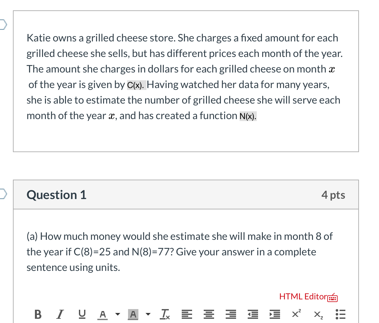Decrease the paragraph indent
The image size is (379, 323).
(253, 314)
